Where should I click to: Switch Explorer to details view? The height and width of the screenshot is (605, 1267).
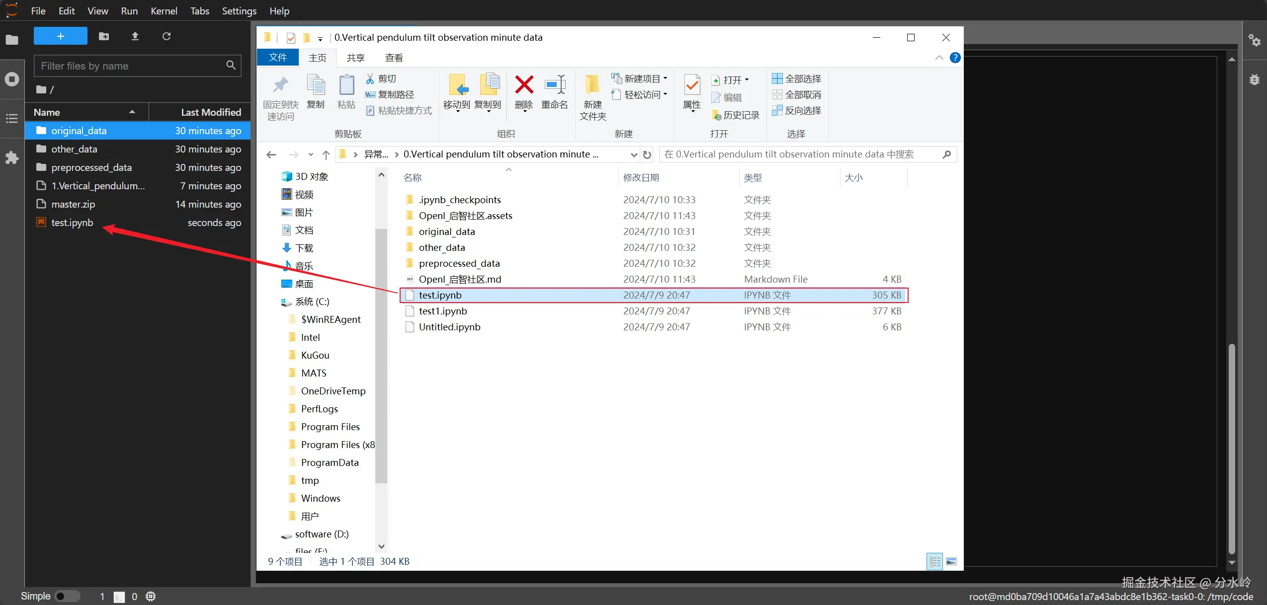tap(935, 561)
